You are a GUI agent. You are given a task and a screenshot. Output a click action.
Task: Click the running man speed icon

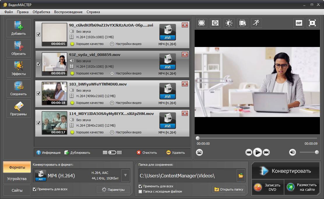coord(256,23)
